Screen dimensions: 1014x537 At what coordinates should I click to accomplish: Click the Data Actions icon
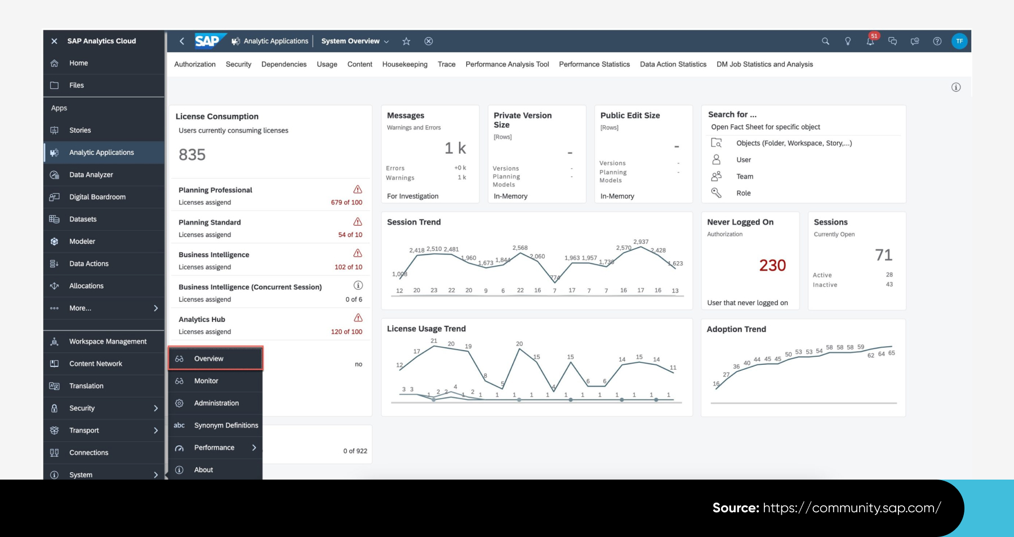55,263
